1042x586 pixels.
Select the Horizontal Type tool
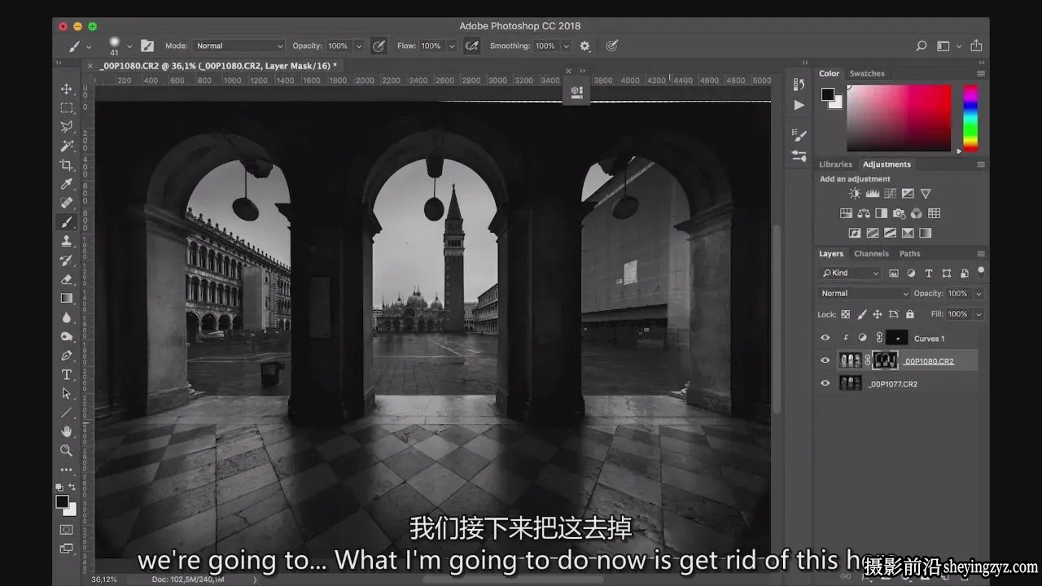[67, 374]
